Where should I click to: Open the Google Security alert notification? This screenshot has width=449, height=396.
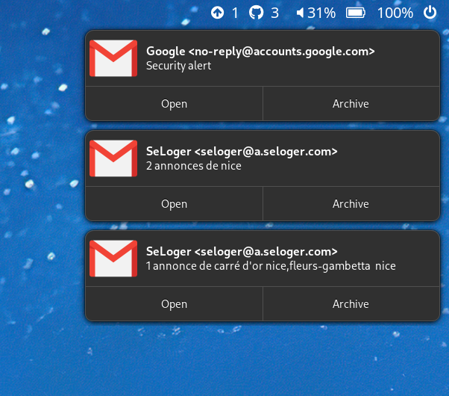174,104
